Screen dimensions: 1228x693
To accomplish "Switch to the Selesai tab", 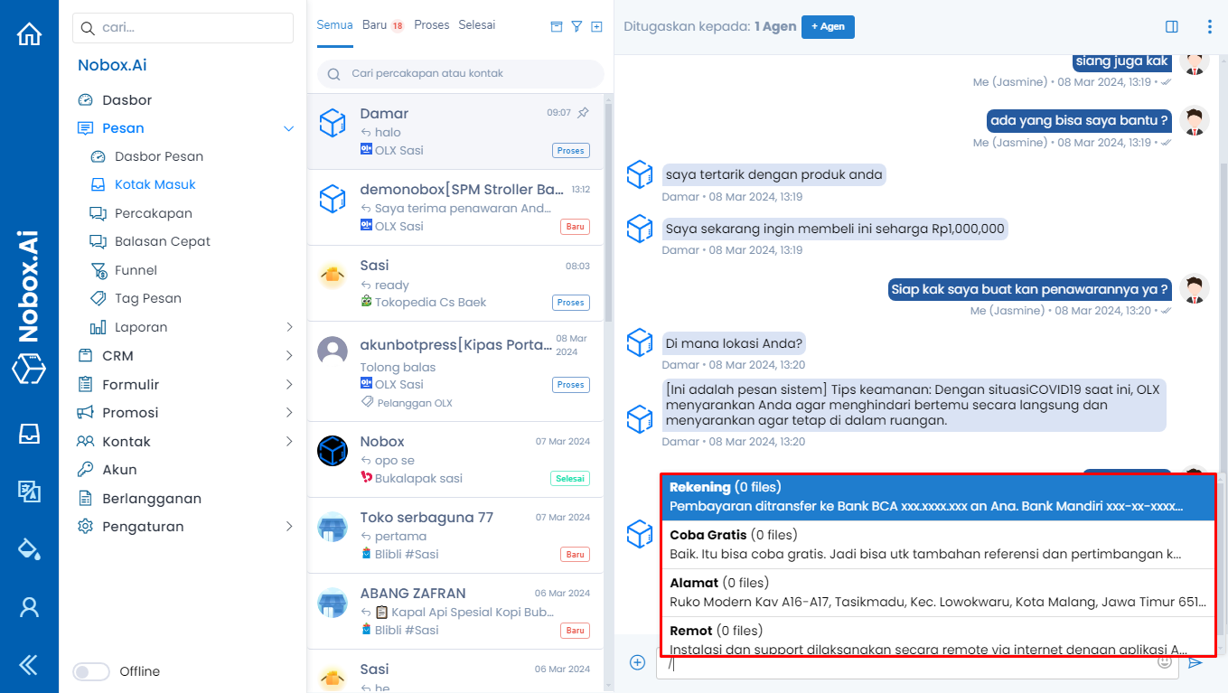I will coord(476,25).
